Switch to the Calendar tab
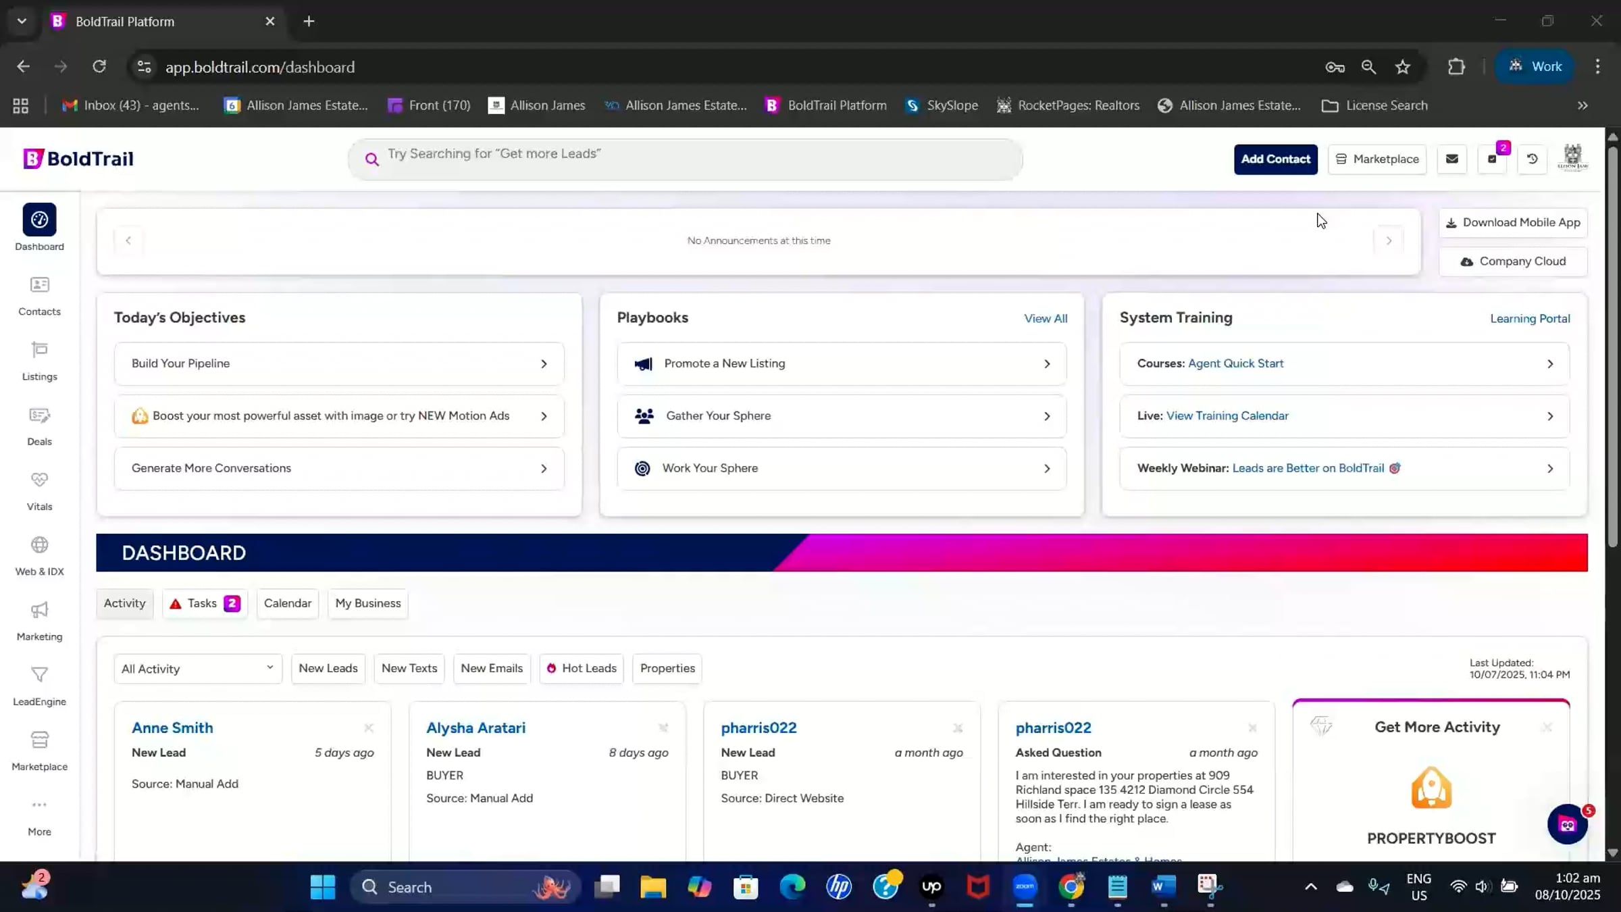The image size is (1621, 912). (x=288, y=604)
